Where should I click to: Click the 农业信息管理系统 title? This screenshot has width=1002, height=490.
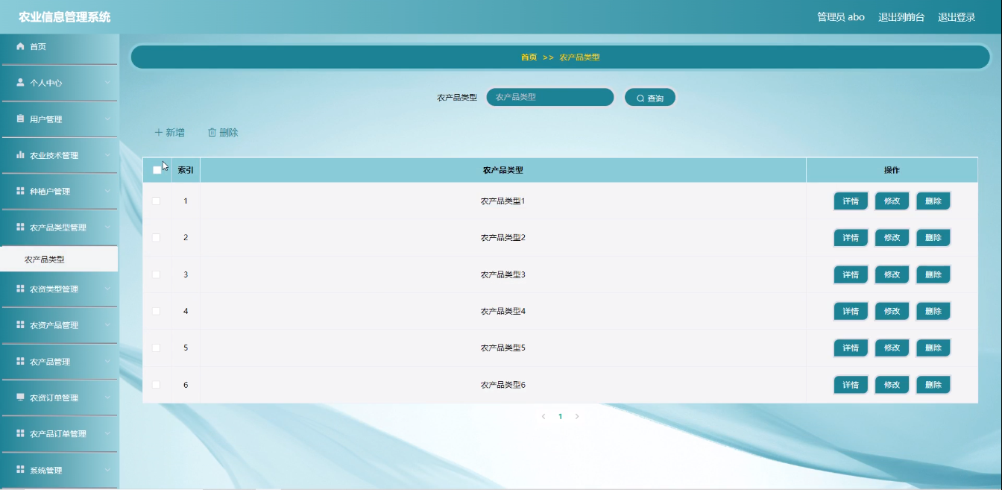(64, 17)
